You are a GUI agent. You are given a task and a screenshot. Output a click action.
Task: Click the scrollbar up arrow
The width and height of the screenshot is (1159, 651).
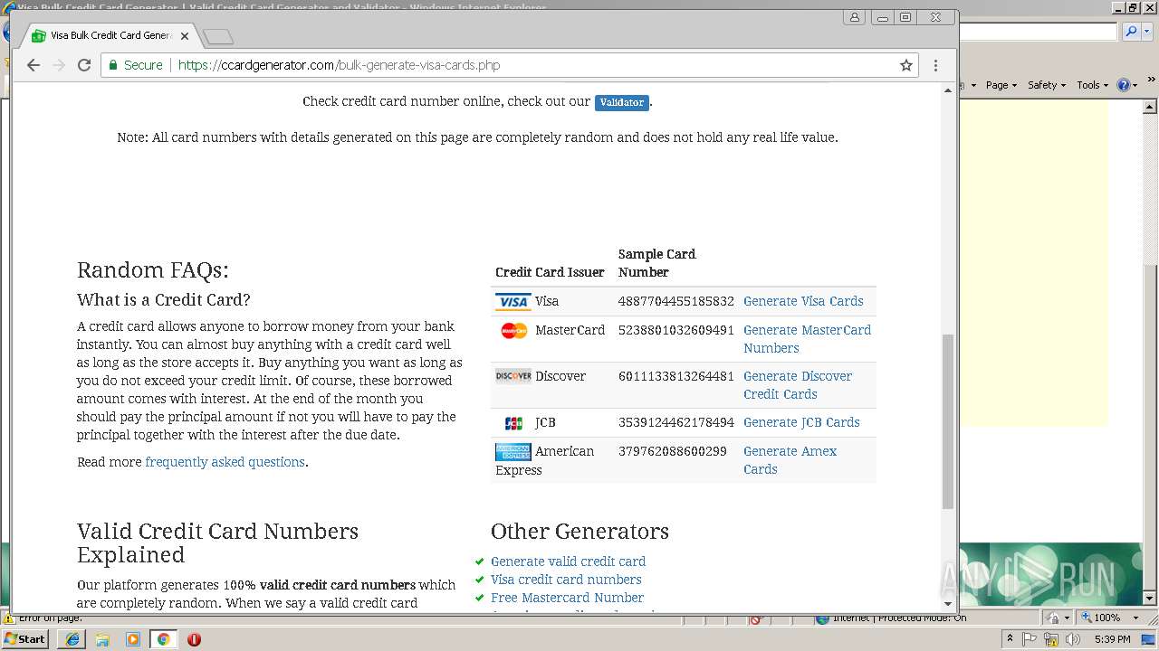948,90
